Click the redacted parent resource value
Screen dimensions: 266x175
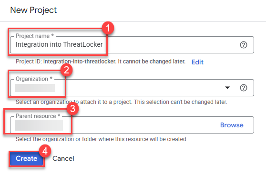39,125
